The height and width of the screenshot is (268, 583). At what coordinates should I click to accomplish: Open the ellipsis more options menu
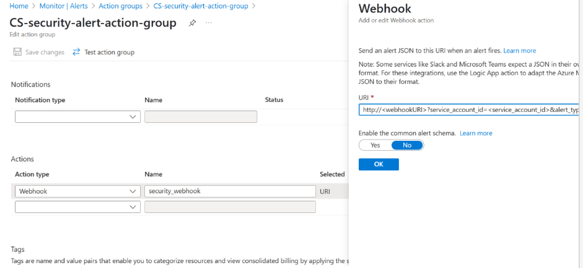209,23
